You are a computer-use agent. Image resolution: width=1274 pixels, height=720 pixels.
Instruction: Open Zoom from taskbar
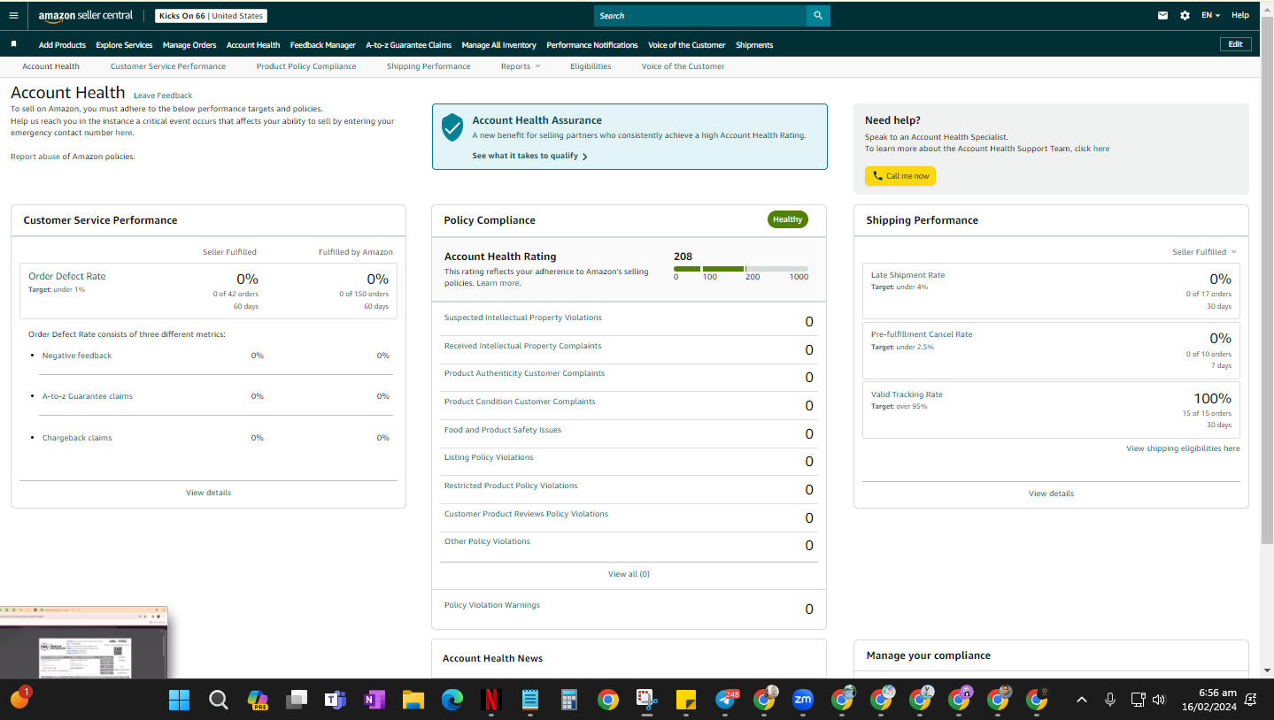click(x=803, y=700)
